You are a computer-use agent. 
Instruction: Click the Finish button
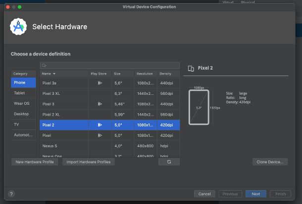280,194
